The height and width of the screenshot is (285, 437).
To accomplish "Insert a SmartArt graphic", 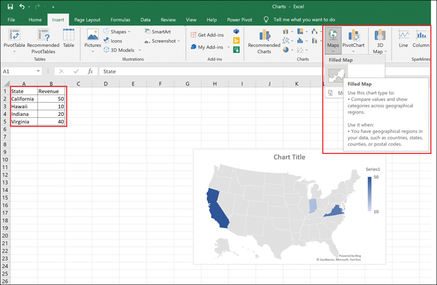I will tap(158, 32).
